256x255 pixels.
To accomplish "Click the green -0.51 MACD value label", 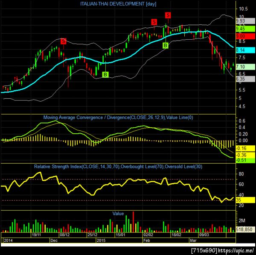I will click(x=245, y=160).
